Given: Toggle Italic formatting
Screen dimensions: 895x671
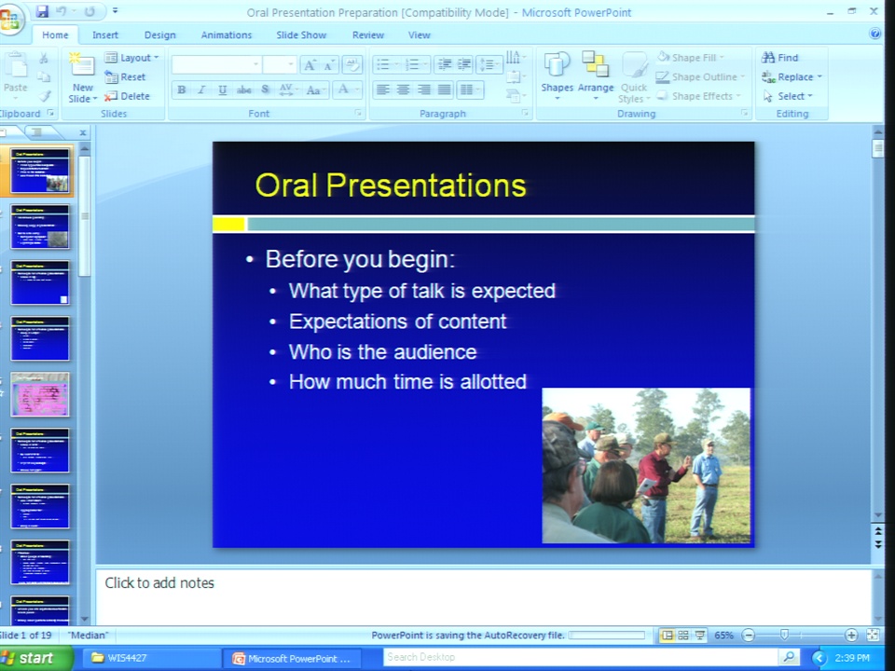Looking at the screenshot, I should click(201, 89).
